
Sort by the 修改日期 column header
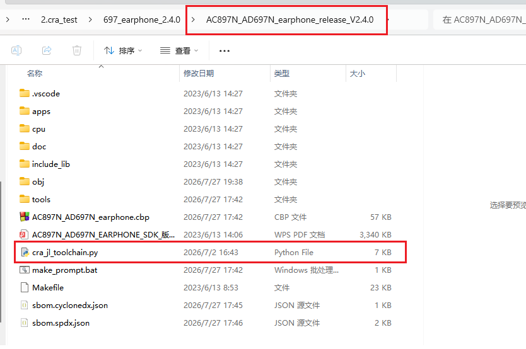(199, 73)
